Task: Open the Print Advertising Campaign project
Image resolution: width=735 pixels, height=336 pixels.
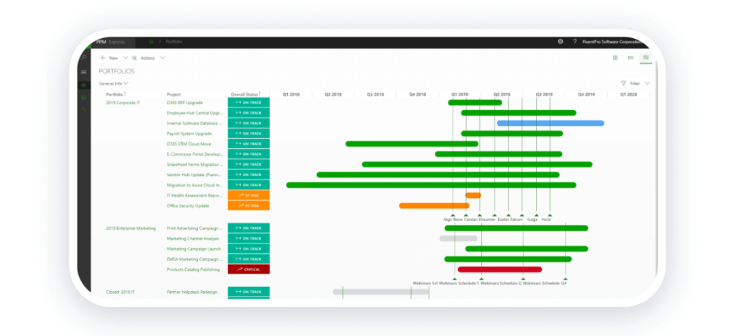Action: [x=195, y=229]
